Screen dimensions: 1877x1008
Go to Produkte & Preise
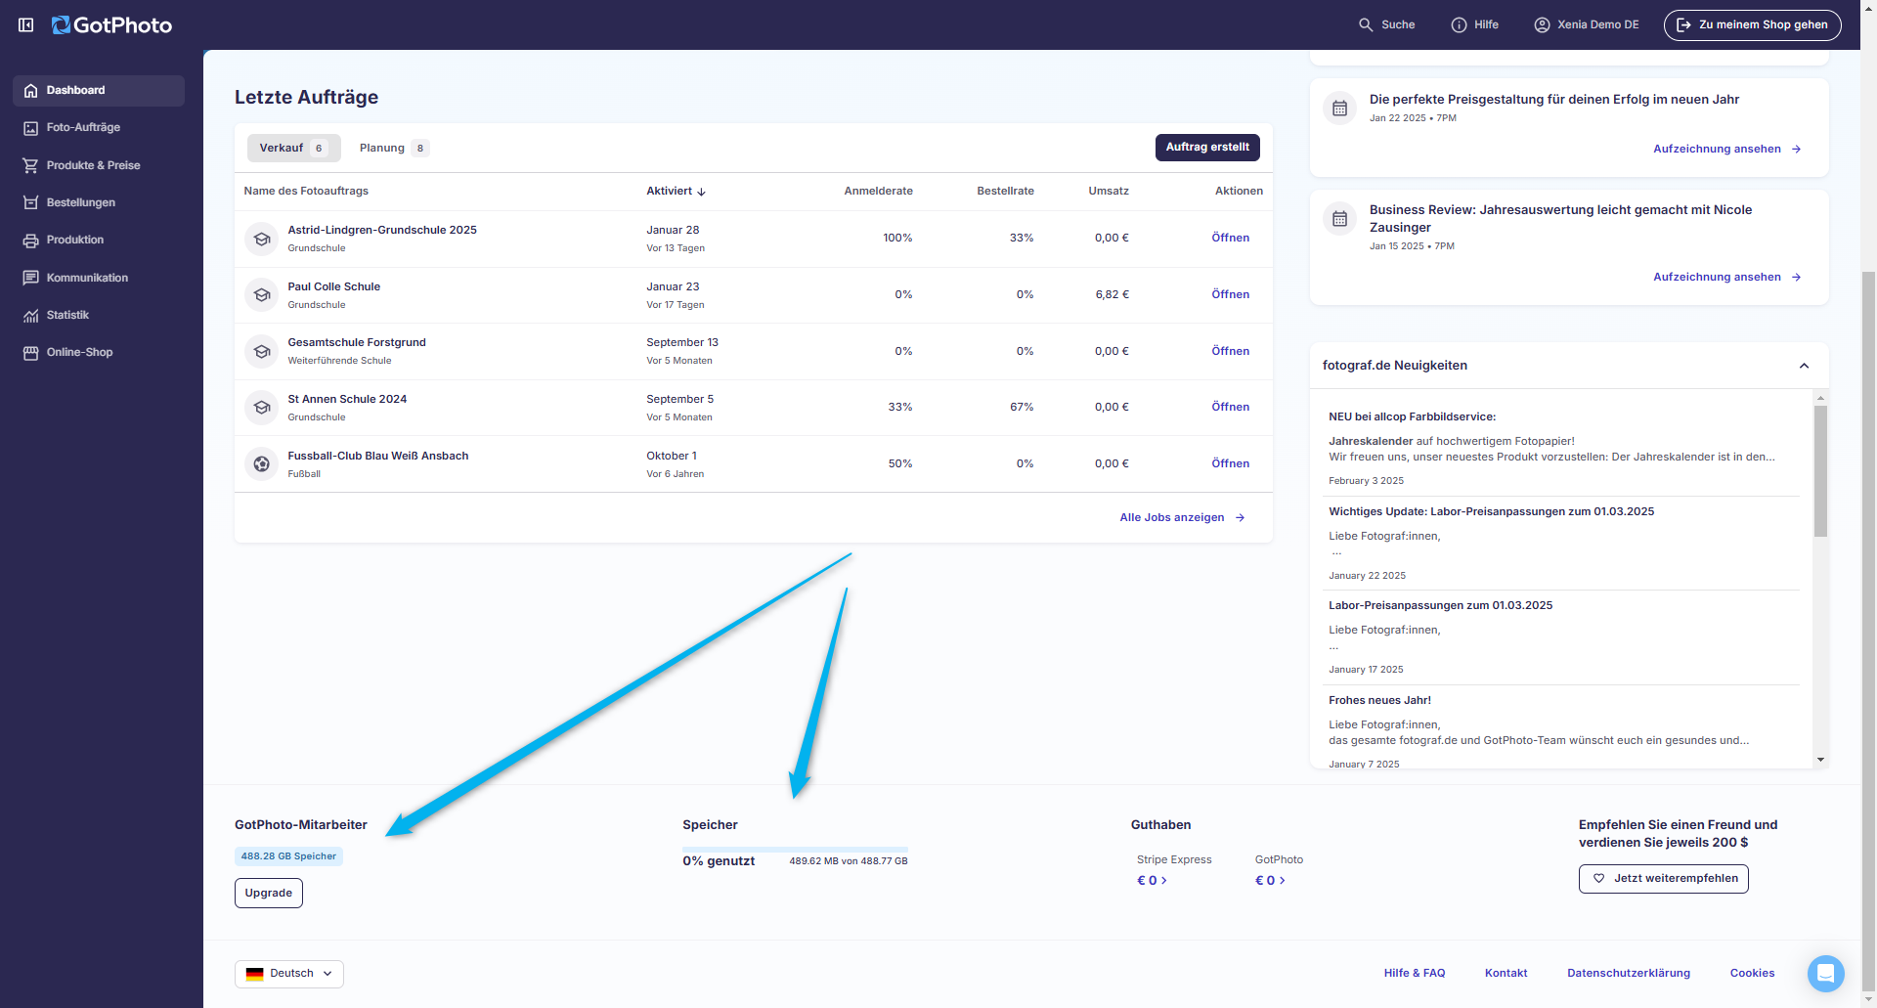point(93,165)
